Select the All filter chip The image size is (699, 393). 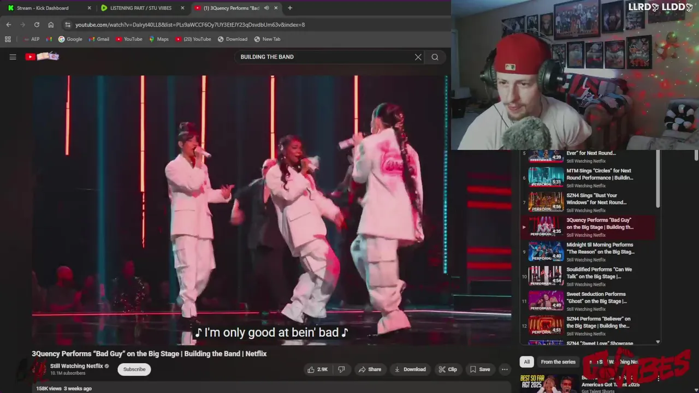pos(527,362)
